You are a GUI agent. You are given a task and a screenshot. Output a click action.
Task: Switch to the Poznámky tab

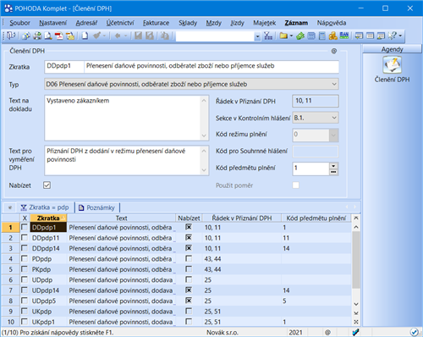click(97, 207)
